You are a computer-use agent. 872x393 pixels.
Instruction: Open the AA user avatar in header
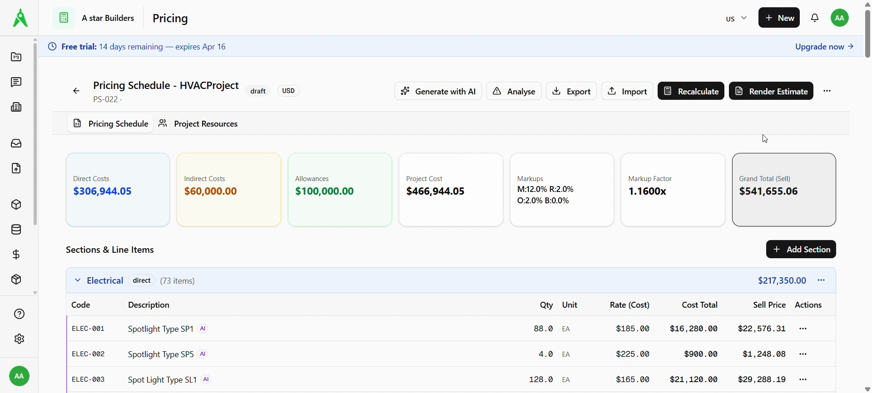[x=840, y=18]
